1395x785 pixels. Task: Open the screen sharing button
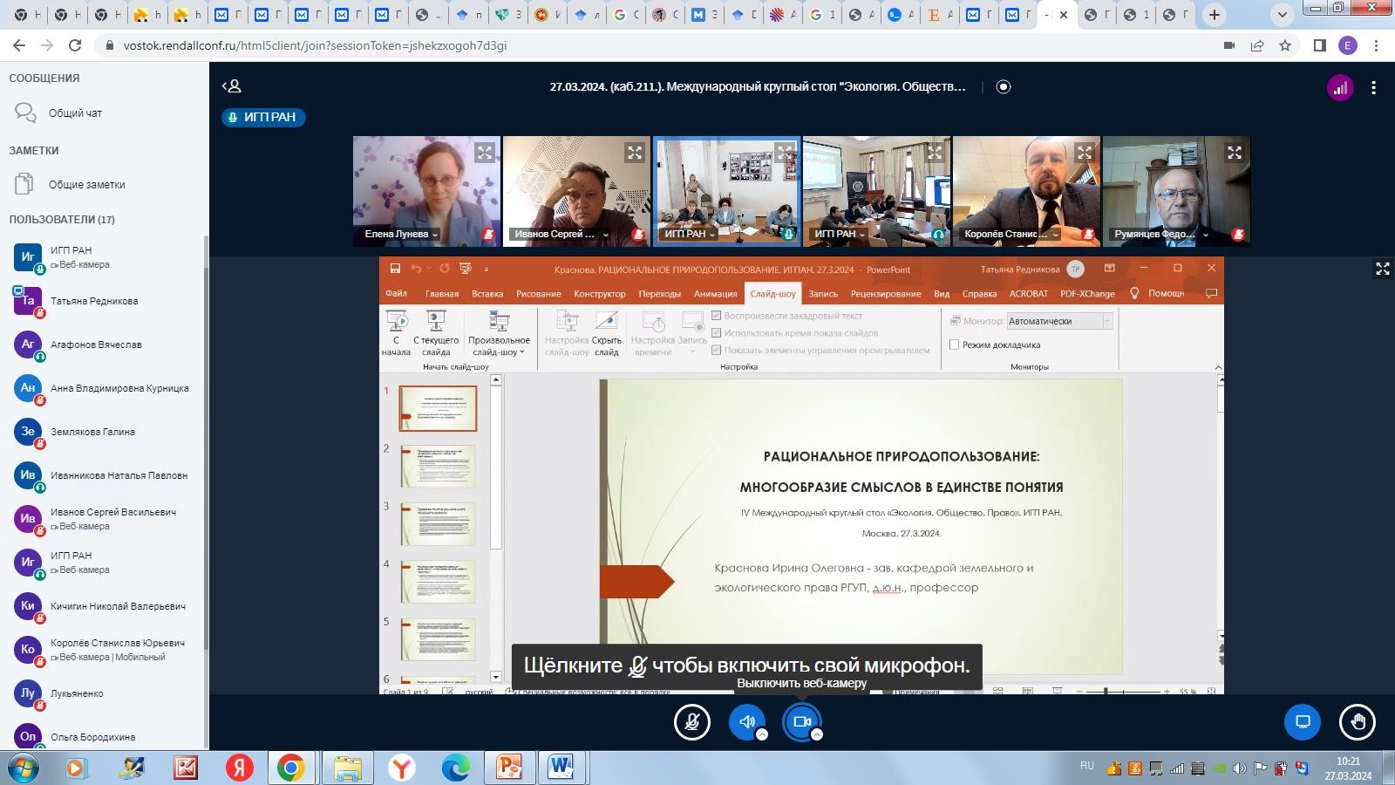tap(1303, 722)
